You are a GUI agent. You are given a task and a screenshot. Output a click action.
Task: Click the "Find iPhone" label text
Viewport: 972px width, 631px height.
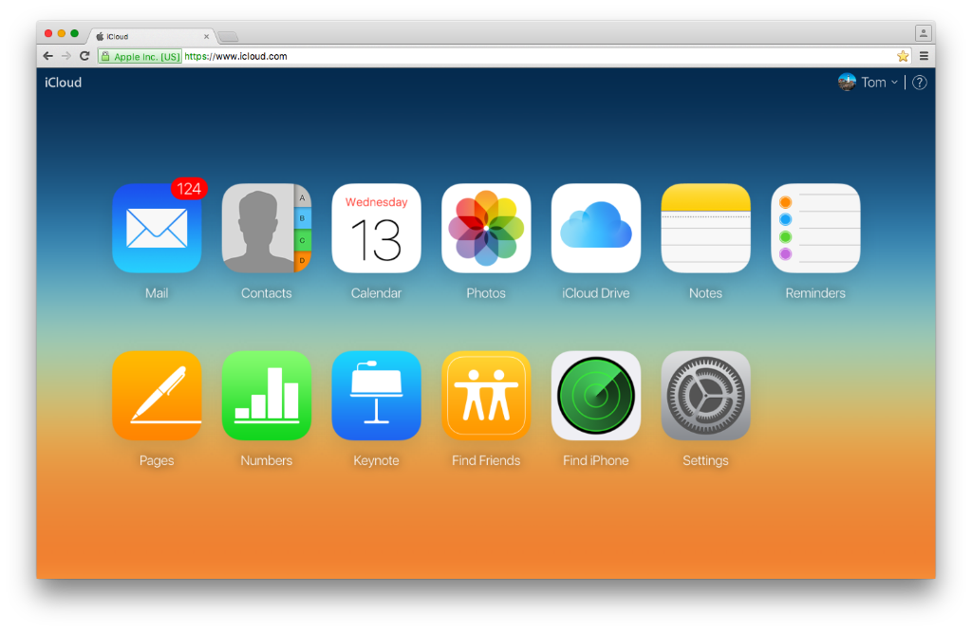coord(596,460)
